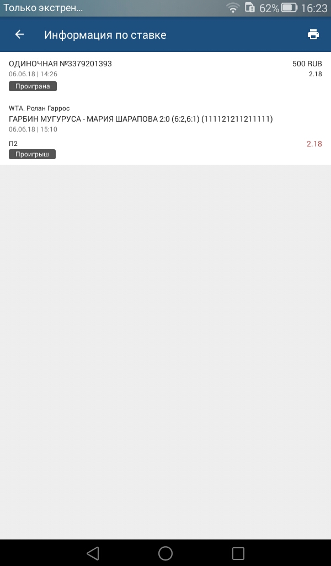Viewport: 331px width, 566px height.
Task: Print the bet slip via printer icon
Action: tap(313, 34)
